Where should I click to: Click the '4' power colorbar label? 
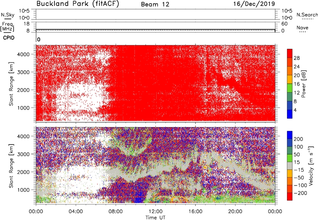click(x=295, y=110)
